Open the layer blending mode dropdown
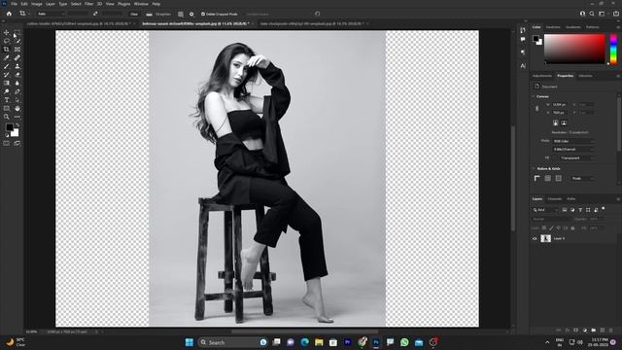 pyautogui.click(x=551, y=219)
